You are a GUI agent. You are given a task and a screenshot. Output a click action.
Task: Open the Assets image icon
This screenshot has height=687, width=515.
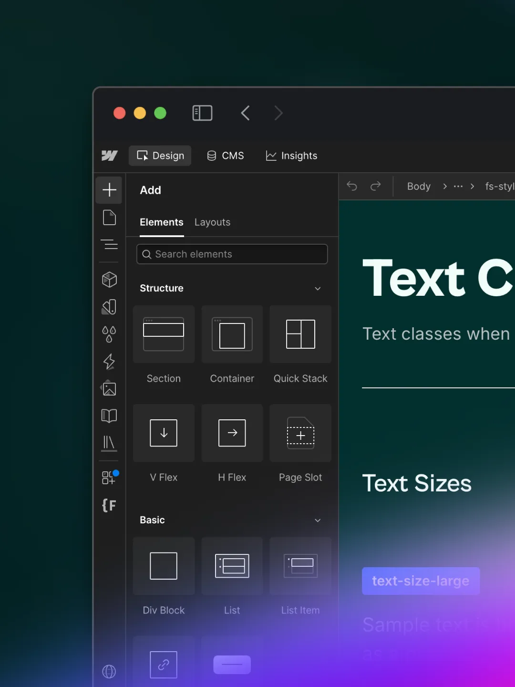point(109,388)
